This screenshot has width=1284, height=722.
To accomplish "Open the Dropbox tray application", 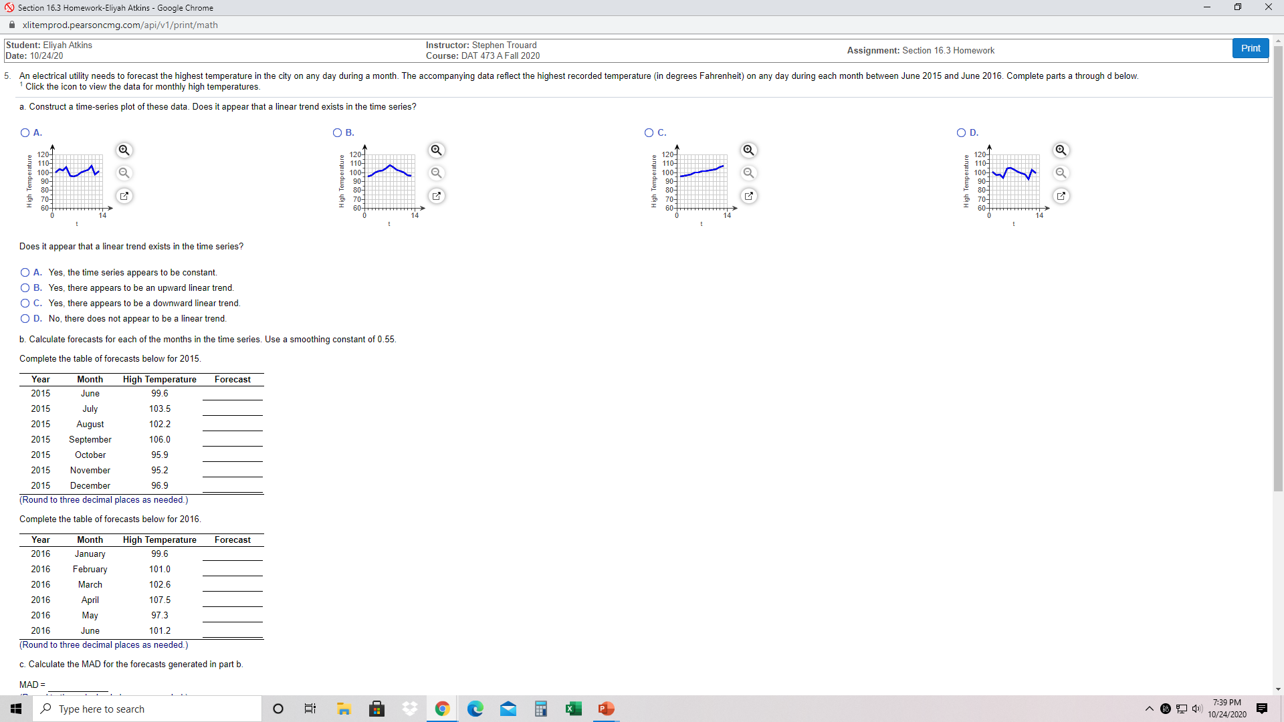I will click(409, 709).
